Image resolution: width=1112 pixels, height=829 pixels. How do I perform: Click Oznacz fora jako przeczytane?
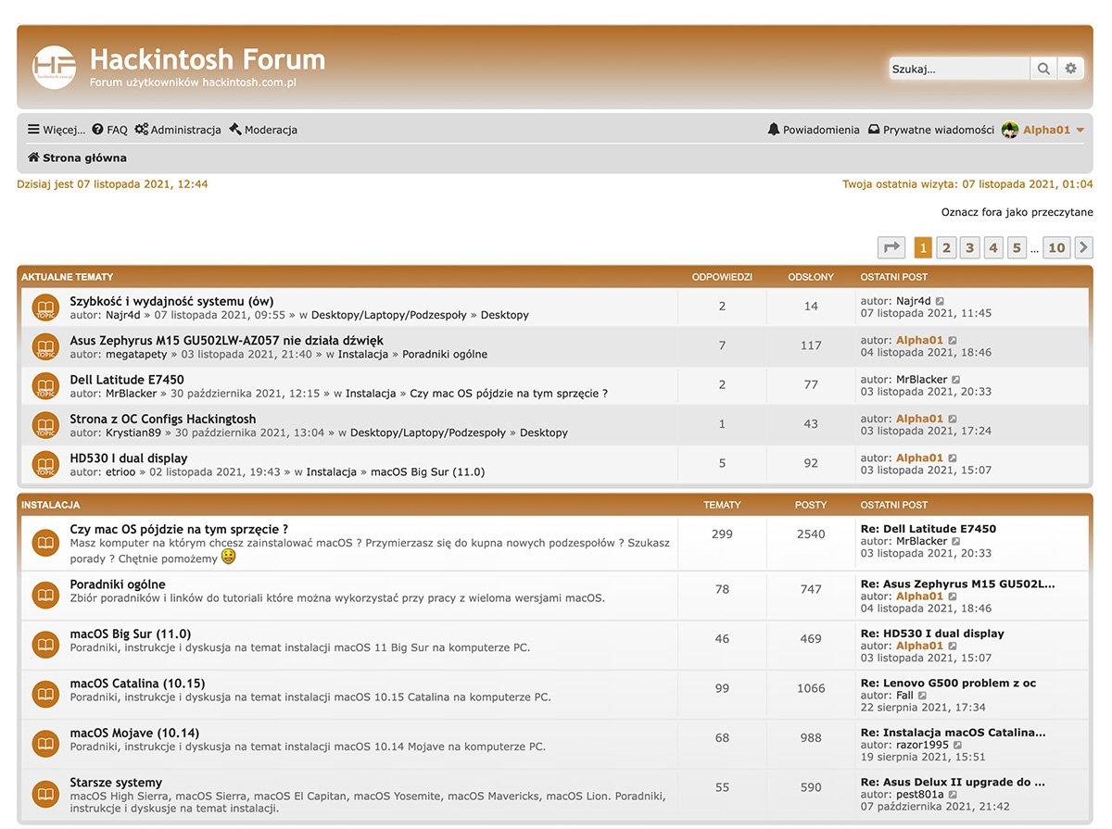[x=1017, y=212]
